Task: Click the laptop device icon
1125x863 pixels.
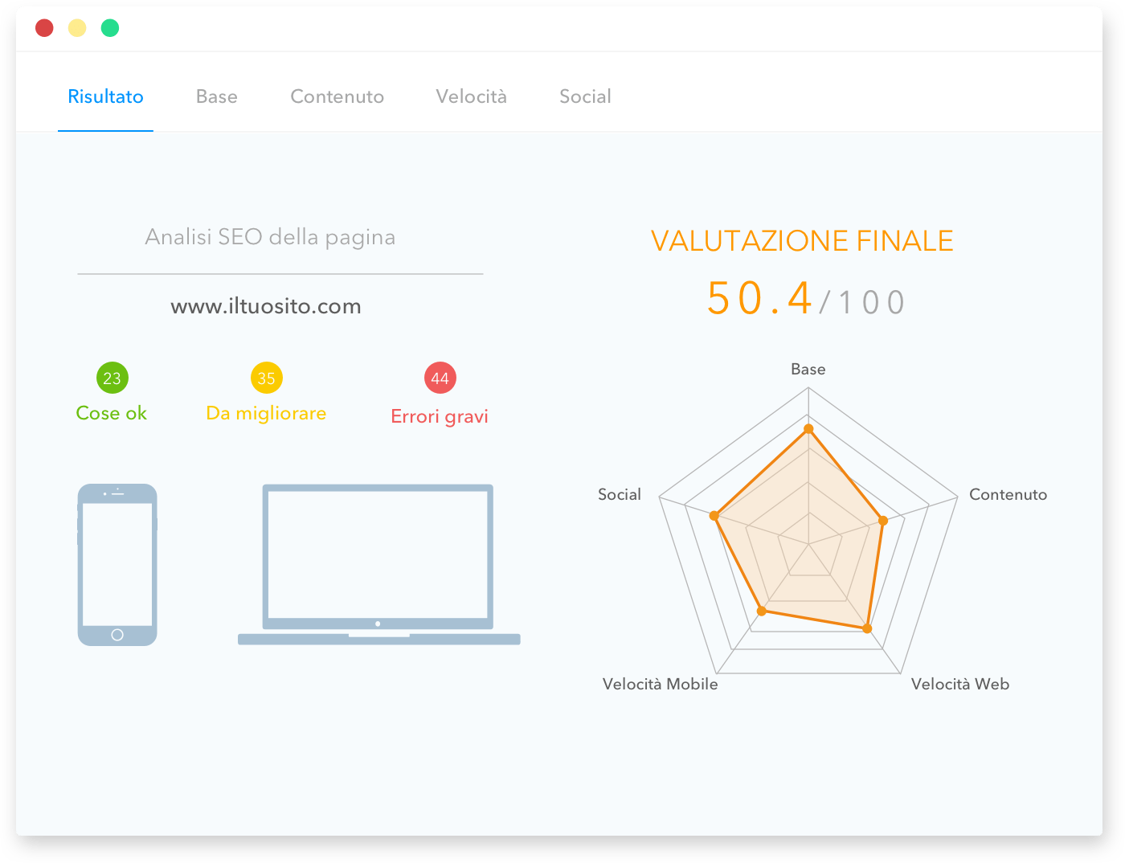Action: (x=378, y=564)
